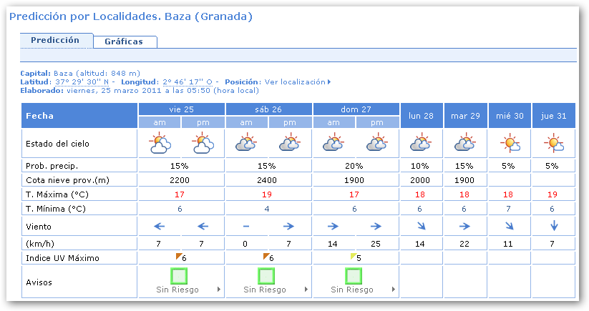
Task: Click green warning box under dom 27
Action: 354,275
